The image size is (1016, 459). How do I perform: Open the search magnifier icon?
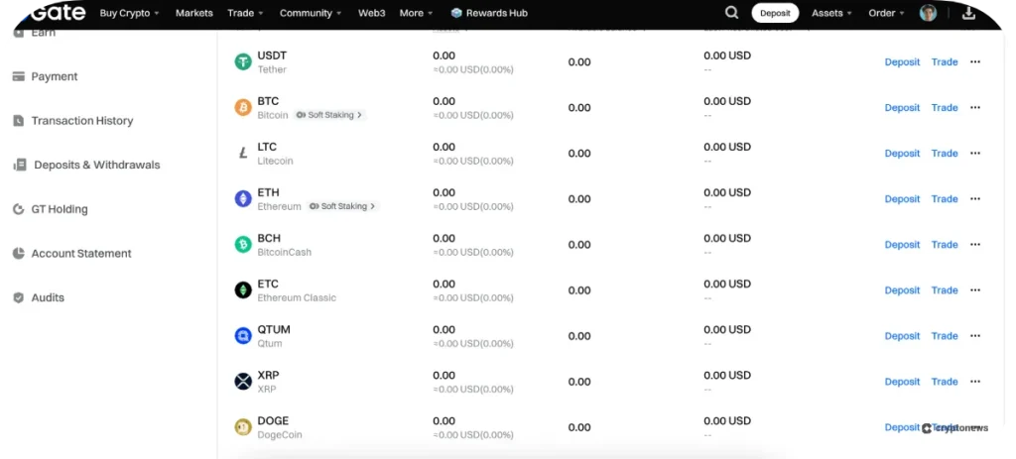731,13
